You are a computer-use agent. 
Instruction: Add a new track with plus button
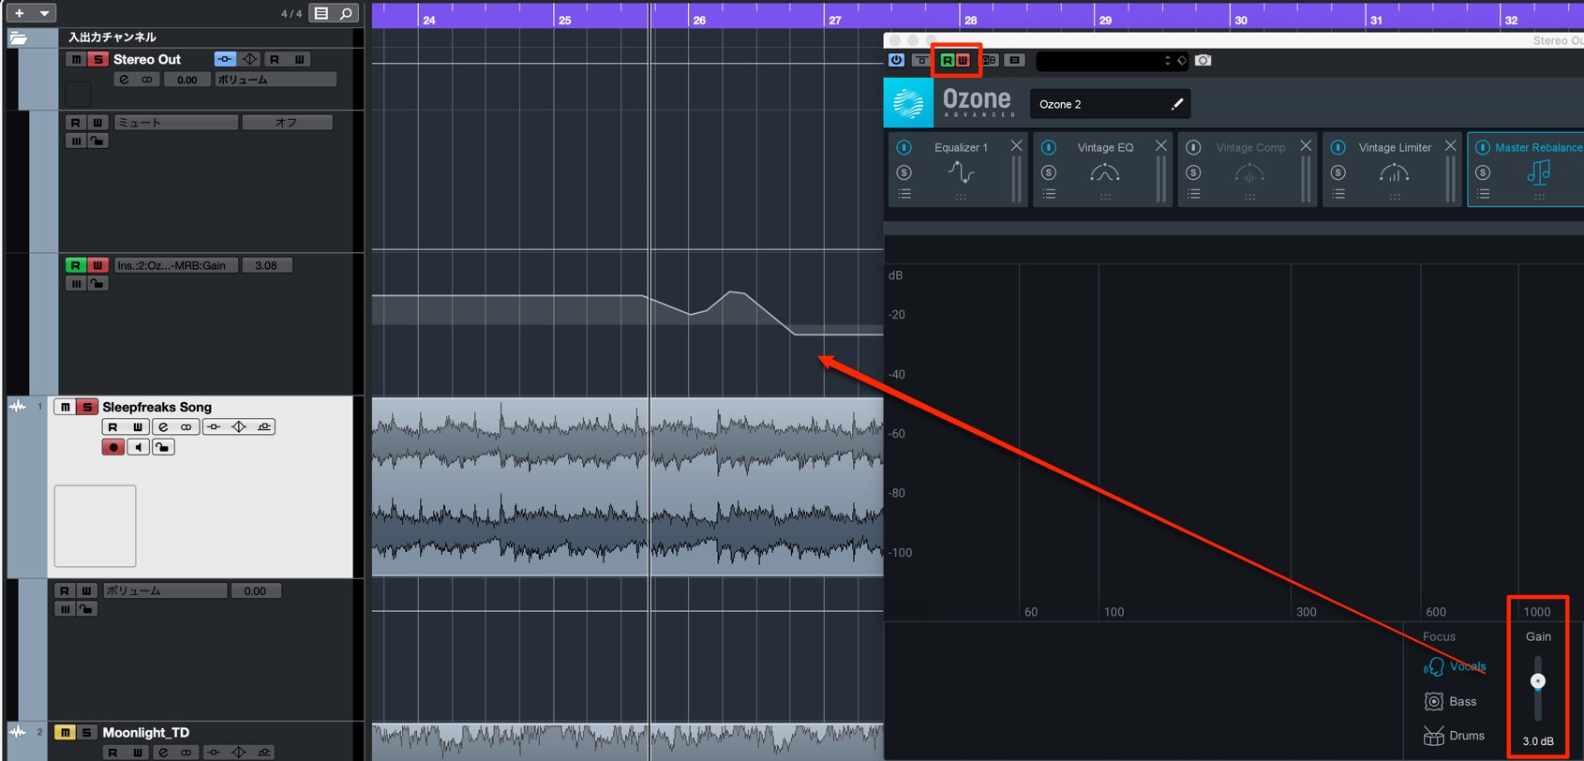(19, 13)
